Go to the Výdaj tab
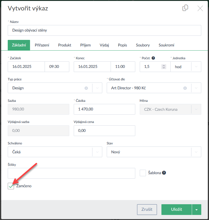This screenshot has height=220, width=209. tap(104, 45)
